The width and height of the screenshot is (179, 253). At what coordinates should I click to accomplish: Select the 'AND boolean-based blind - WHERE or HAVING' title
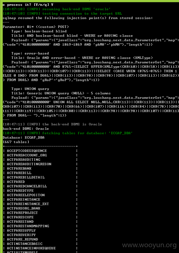pos(72,36)
